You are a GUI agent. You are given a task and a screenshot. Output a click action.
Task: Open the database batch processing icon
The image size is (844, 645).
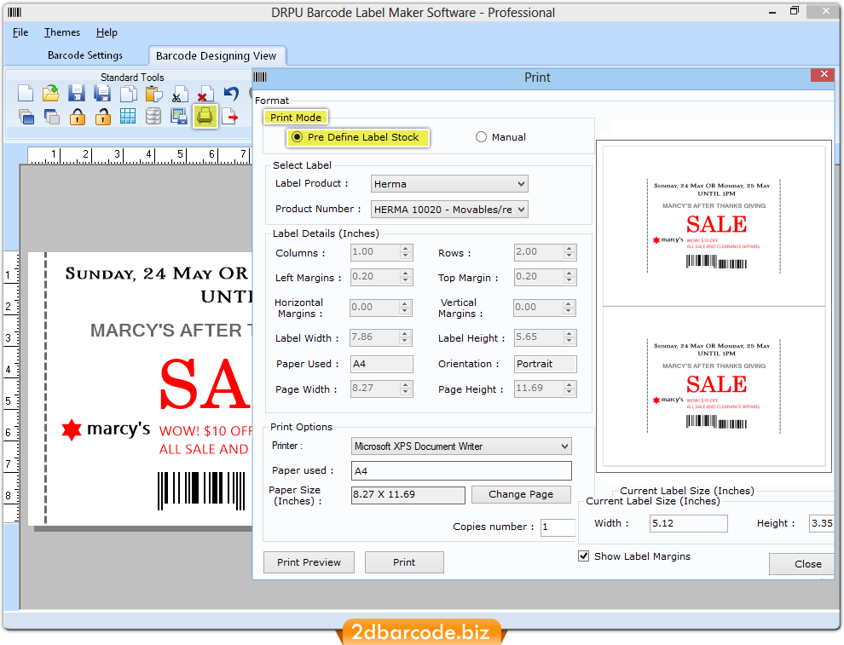154,116
